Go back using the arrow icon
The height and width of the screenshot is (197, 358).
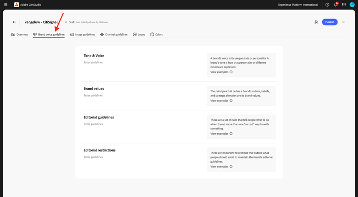[x=14, y=22]
